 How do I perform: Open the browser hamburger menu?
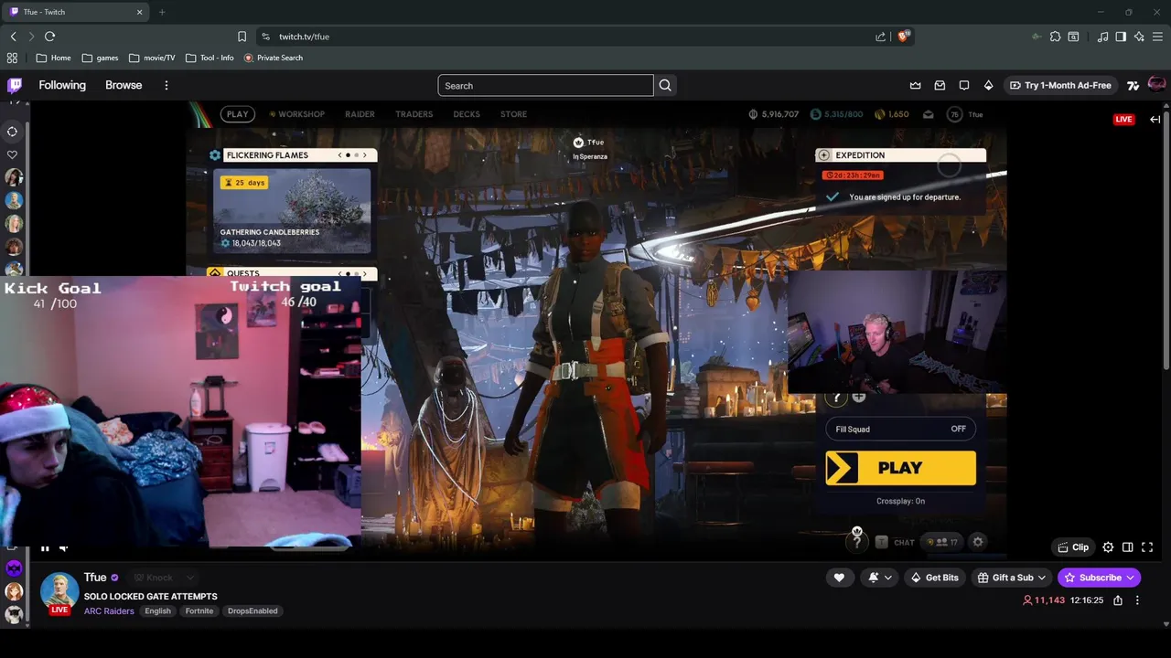(1158, 37)
